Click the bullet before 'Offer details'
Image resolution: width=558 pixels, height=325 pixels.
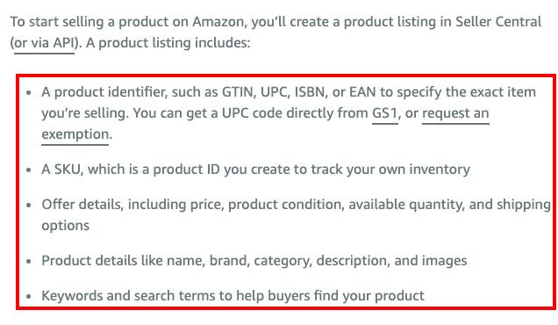click(29, 205)
